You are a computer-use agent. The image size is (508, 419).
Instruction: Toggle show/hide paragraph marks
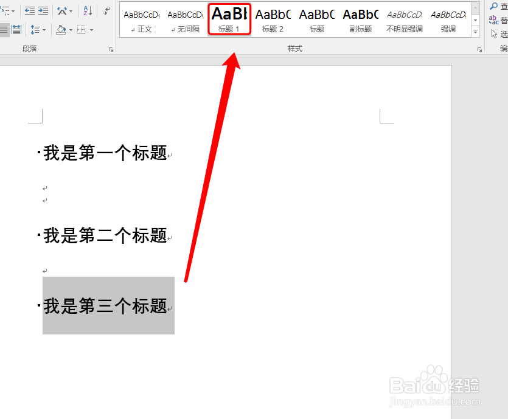point(106,11)
